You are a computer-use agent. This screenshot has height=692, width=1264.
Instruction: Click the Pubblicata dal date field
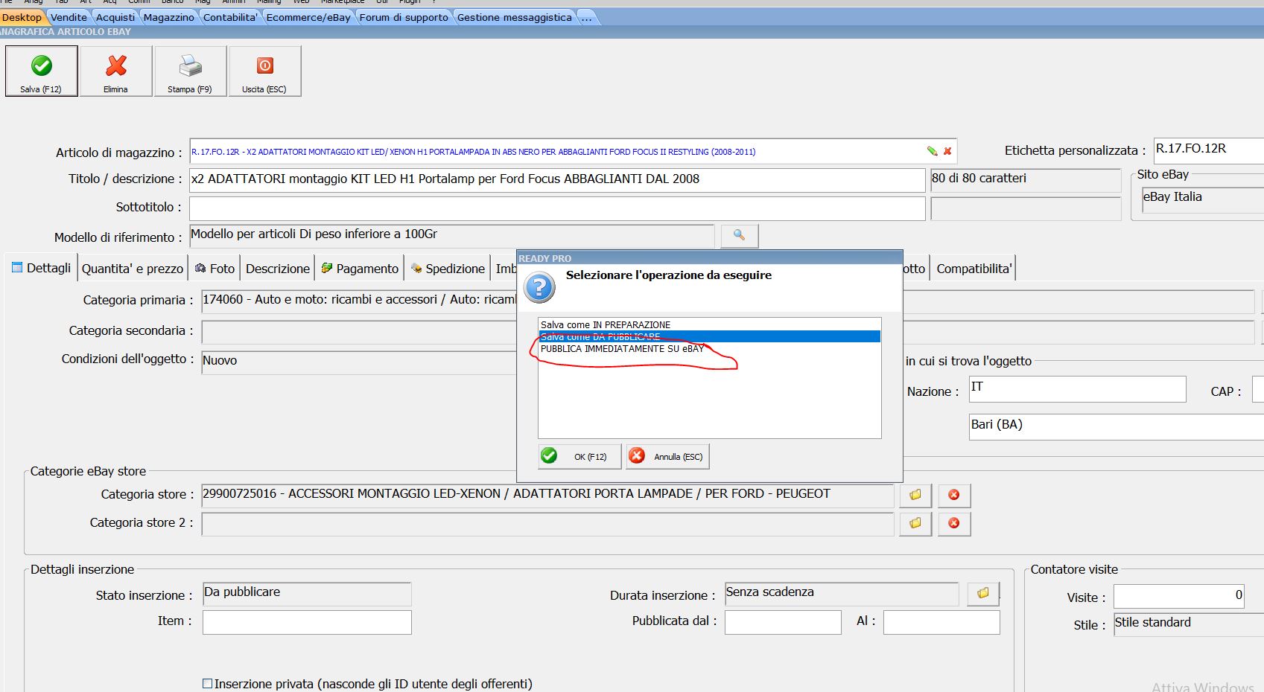(x=783, y=622)
